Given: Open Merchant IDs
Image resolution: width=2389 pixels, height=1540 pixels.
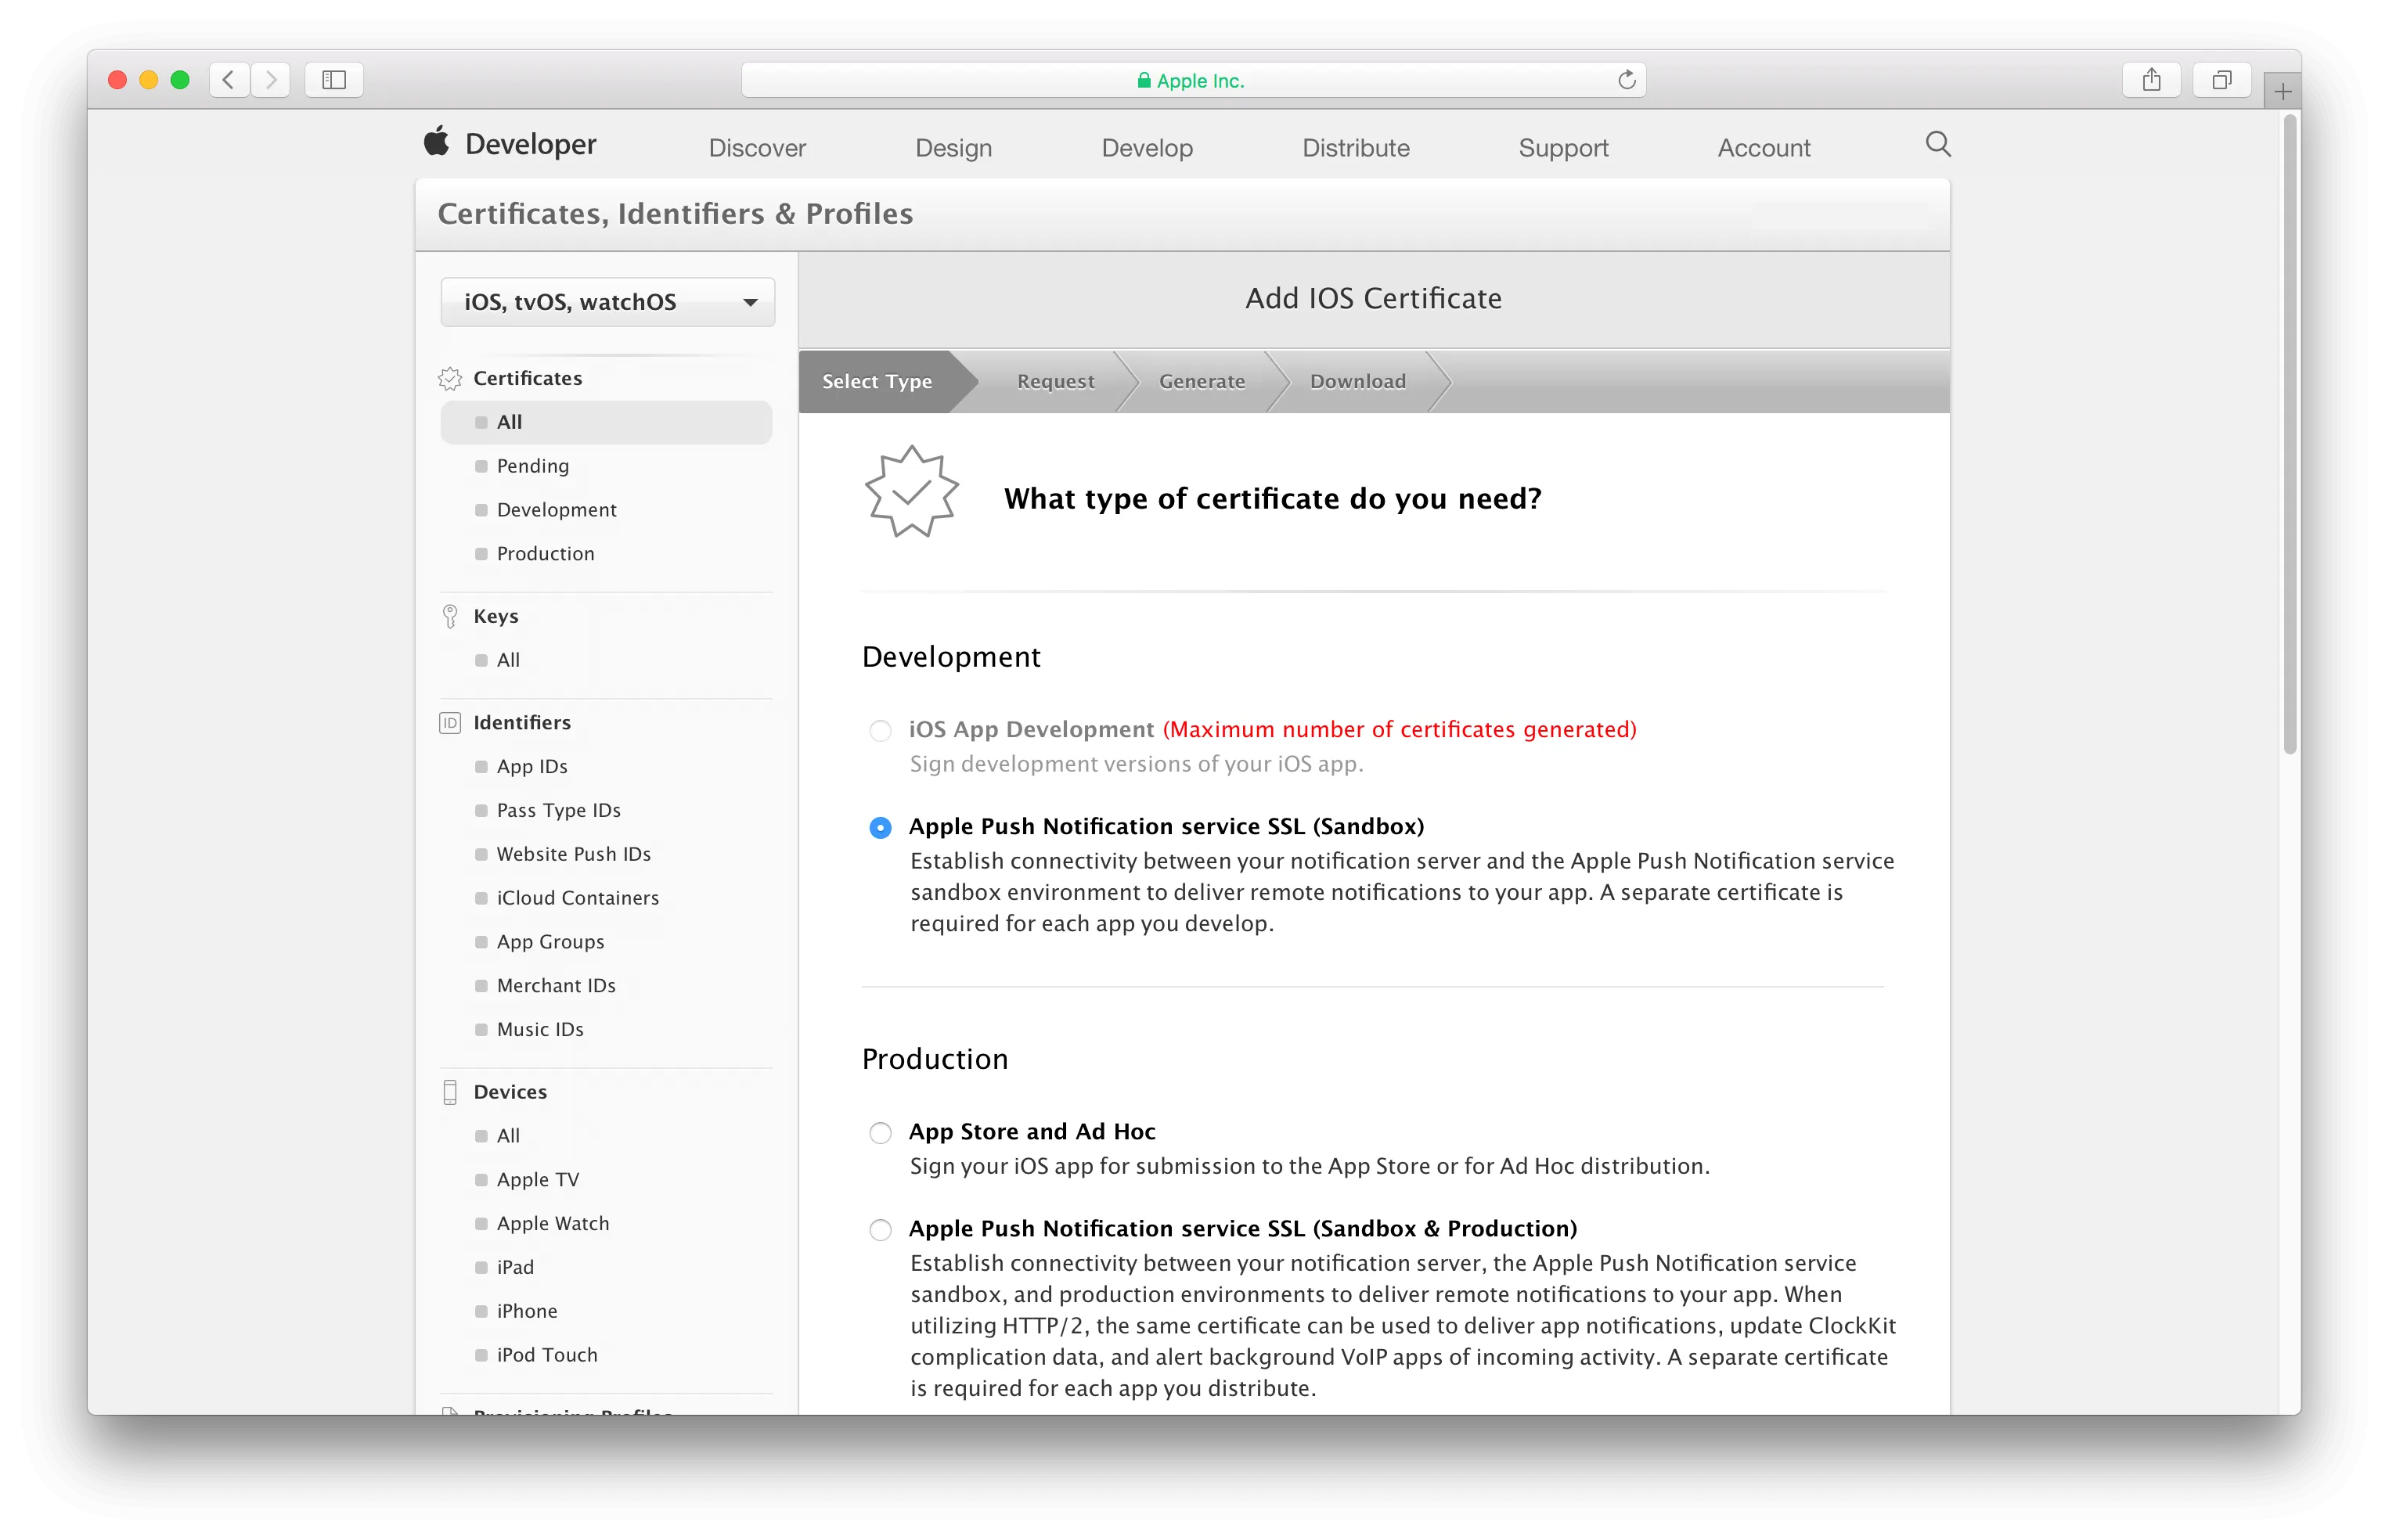Looking at the screenshot, I should (556, 986).
